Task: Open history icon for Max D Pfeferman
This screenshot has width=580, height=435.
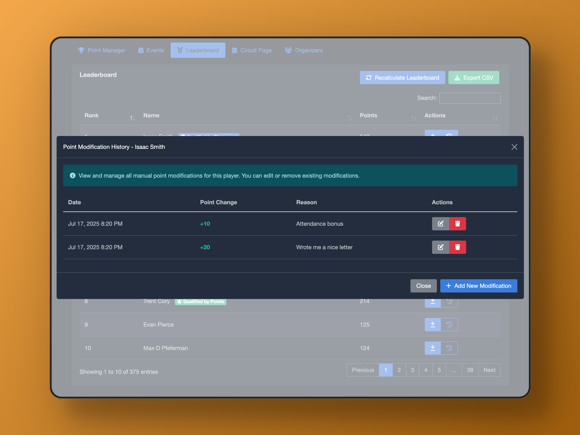Action: click(x=449, y=348)
